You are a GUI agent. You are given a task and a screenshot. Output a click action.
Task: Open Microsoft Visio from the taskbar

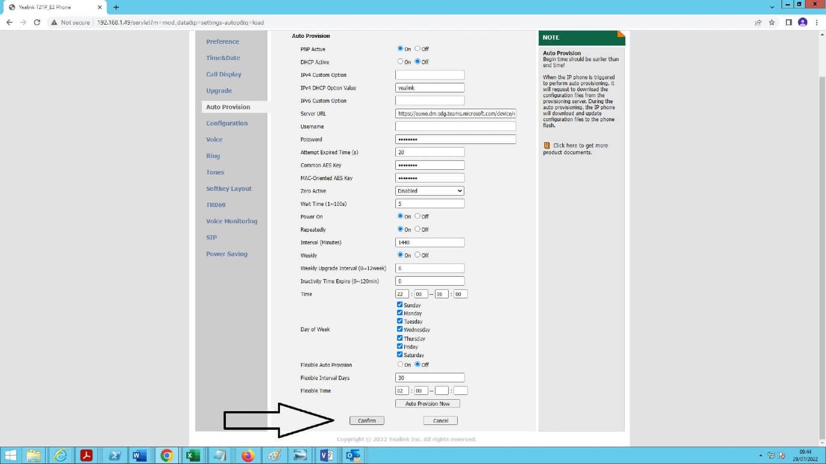pos(326,456)
